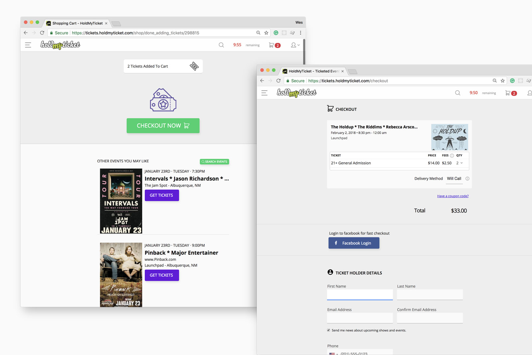
Task: Click Last Name input field
Action: (430, 294)
